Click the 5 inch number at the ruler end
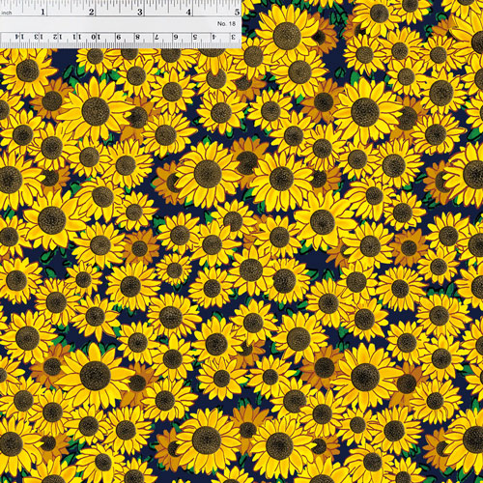483x483 pixels. 238,13
